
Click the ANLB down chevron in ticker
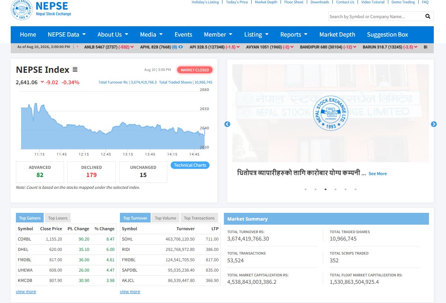132,47
